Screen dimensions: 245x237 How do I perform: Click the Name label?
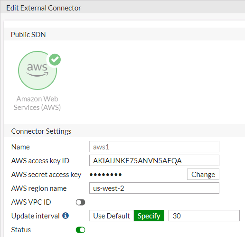[x=20, y=147]
